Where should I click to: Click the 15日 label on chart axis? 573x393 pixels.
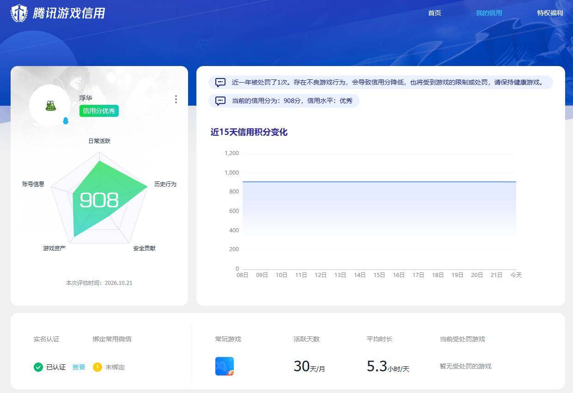(x=379, y=275)
